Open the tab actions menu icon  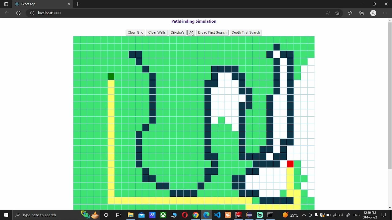click(x=6, y=4)
